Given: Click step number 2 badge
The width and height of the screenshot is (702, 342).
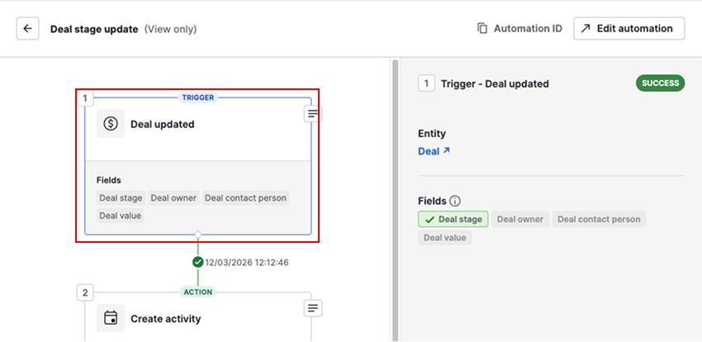Looking at the screenshot, I should click(85, 292).
